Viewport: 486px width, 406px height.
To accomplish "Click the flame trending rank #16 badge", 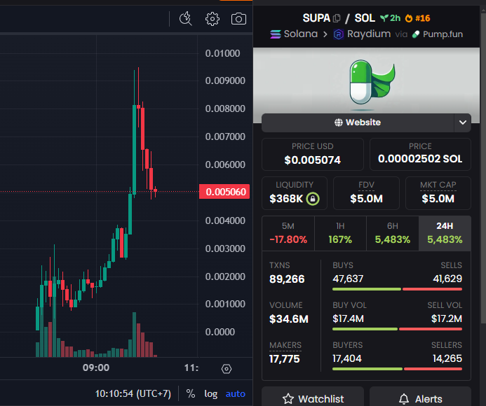I will tap(417, 18).
